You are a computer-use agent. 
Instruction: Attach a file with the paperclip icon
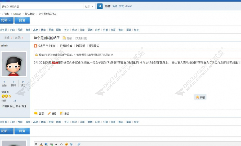pos(79,144)
